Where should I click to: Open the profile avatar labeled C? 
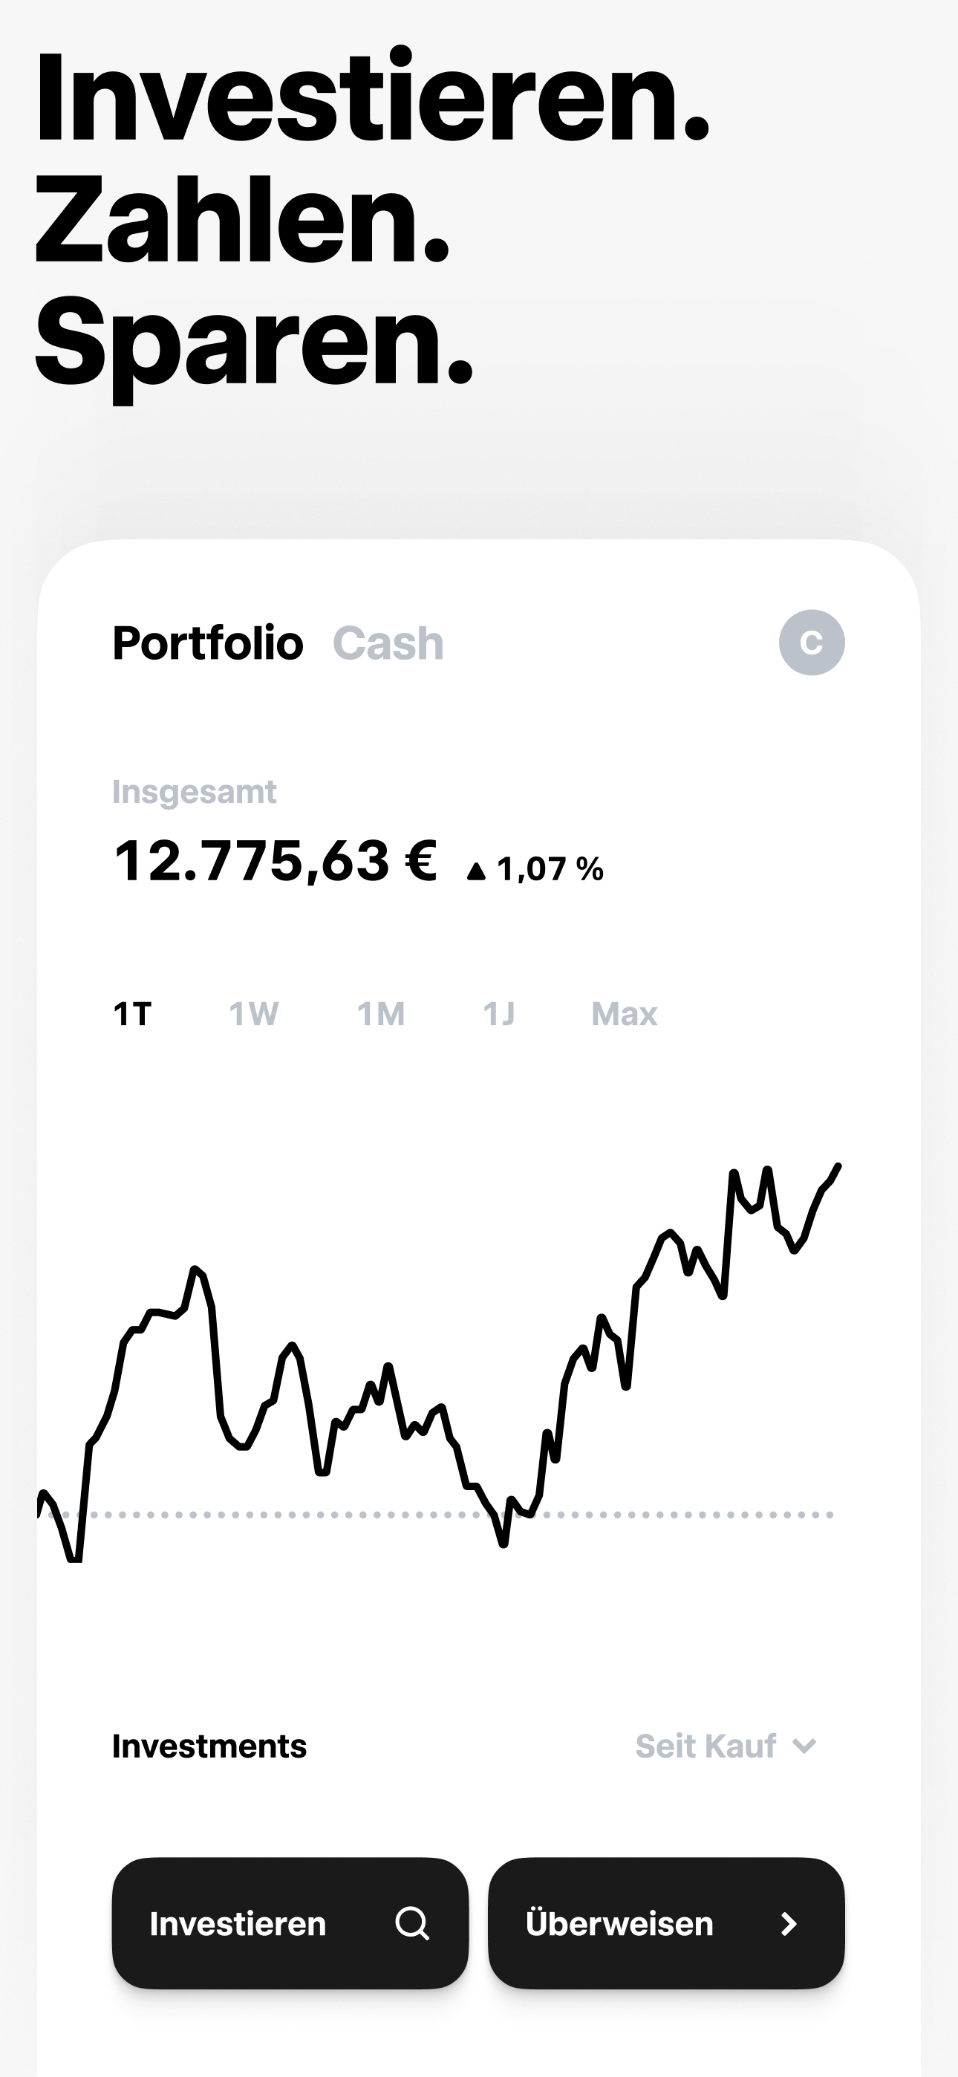[x=811, y=643]
